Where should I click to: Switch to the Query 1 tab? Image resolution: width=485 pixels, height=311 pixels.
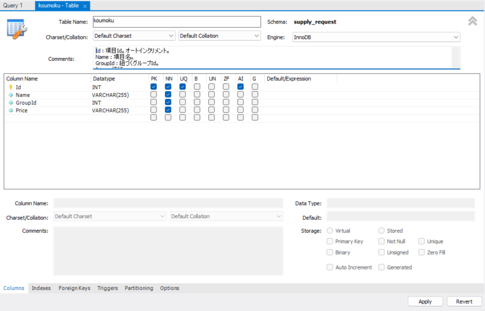[x=13, y=6]
